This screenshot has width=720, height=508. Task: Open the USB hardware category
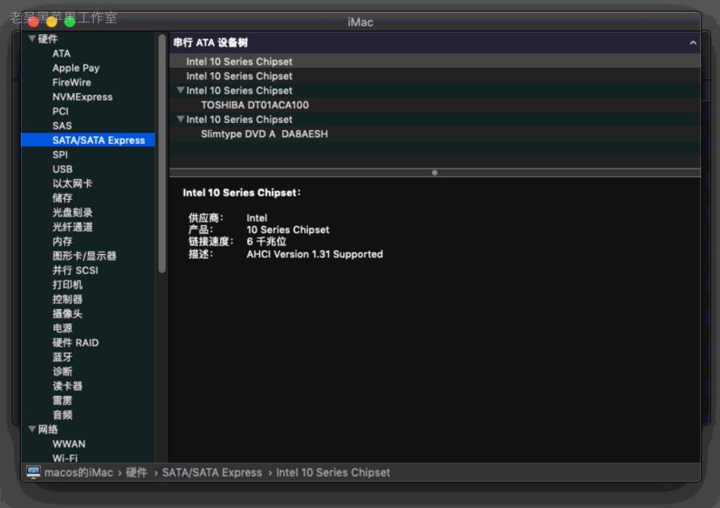tap(62, 169)
